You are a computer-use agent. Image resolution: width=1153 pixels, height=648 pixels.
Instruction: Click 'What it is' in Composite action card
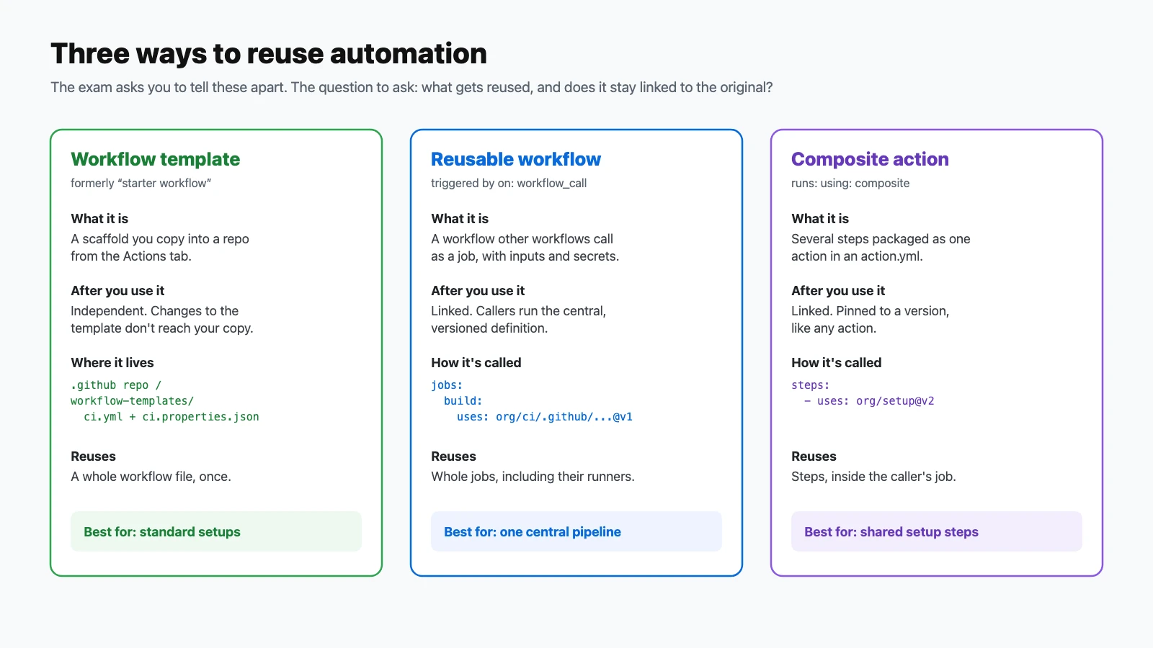(x=820, y=219)
